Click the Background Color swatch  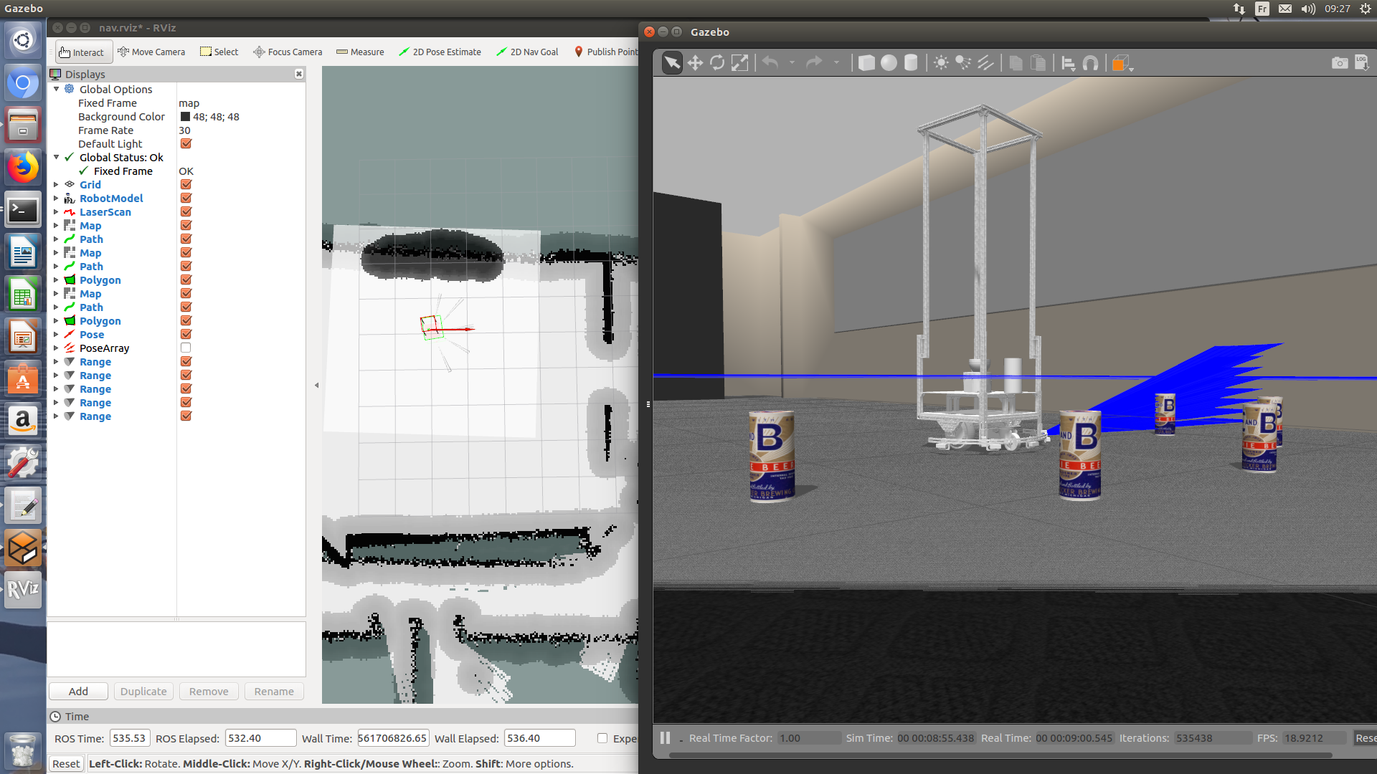(x=185, y=117)
